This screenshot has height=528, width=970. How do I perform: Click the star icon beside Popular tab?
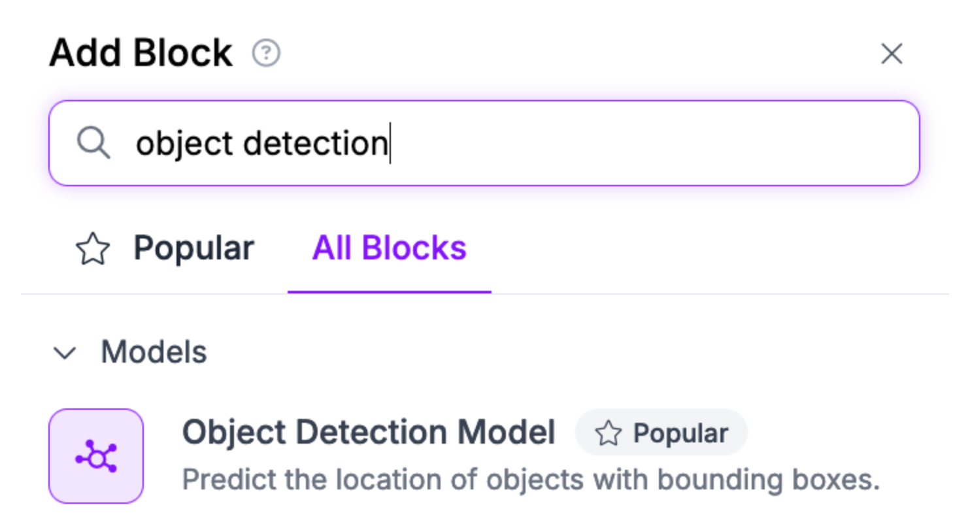pos(93,250)
